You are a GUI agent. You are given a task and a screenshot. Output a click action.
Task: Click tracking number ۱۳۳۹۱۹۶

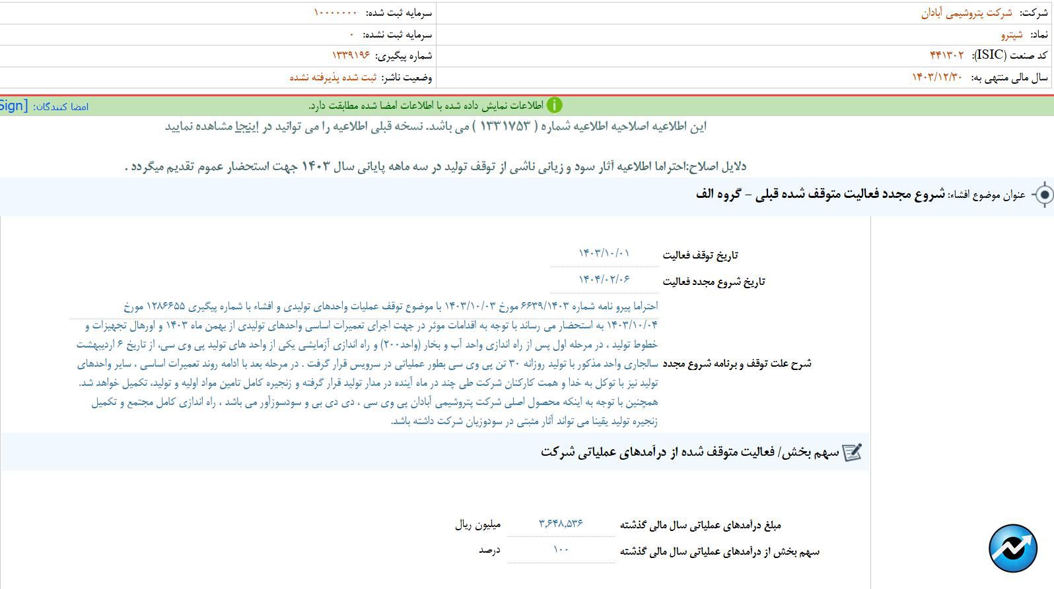[x=351, y=55]
